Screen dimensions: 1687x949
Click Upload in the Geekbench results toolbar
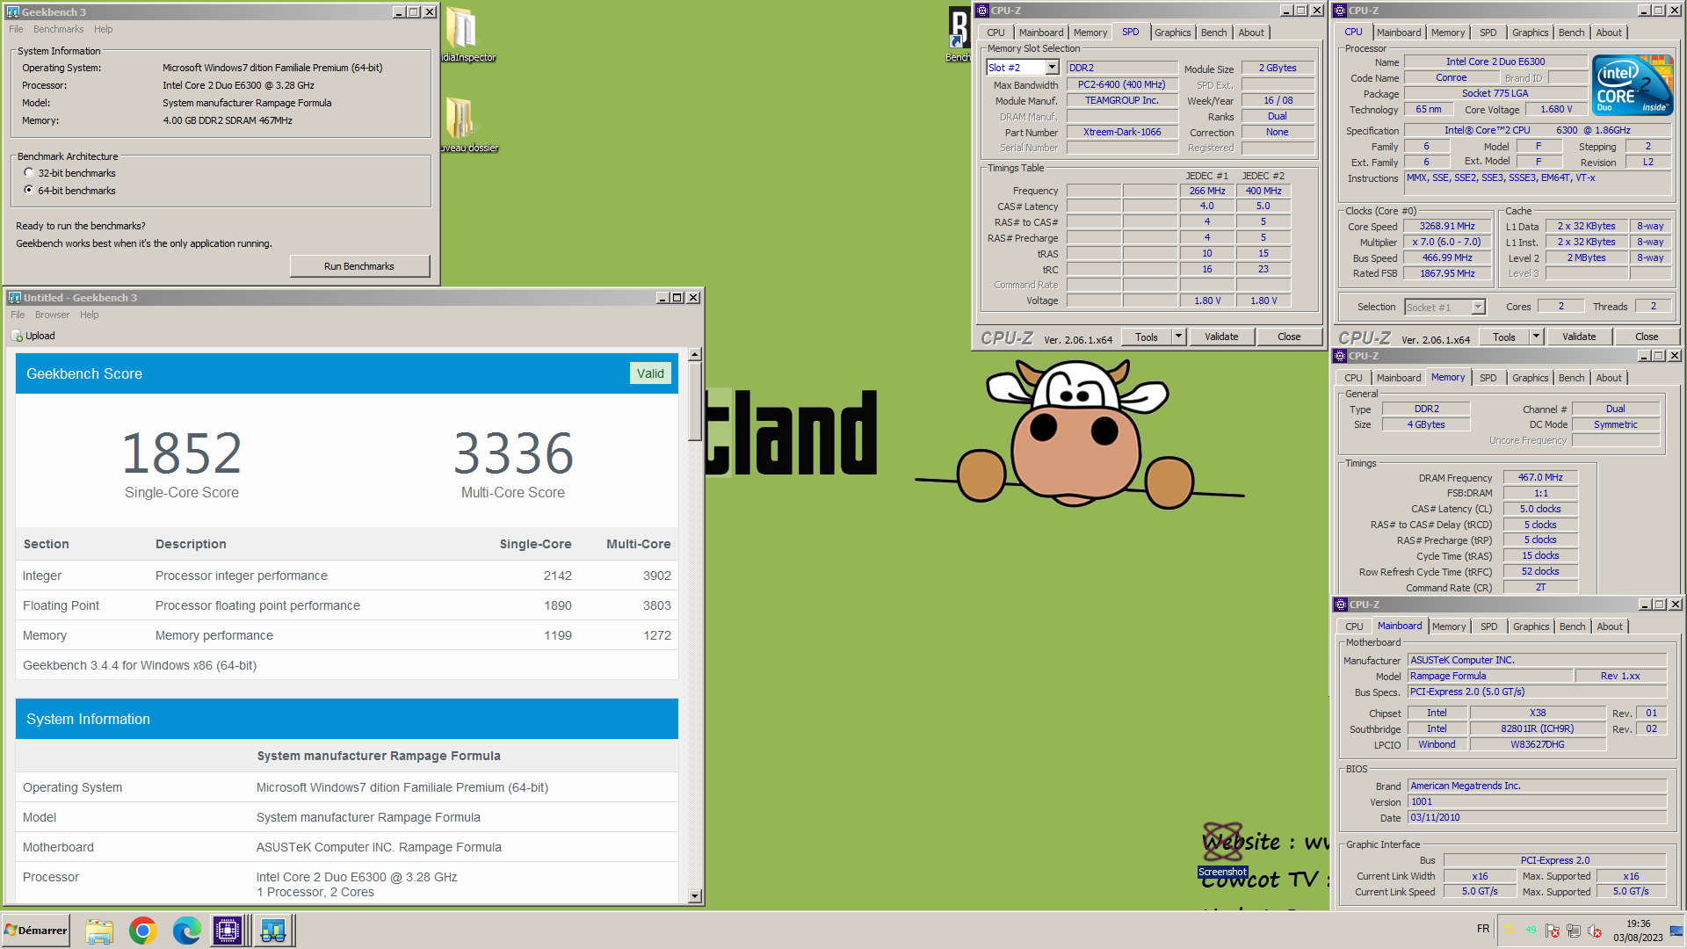pos(33,336)
